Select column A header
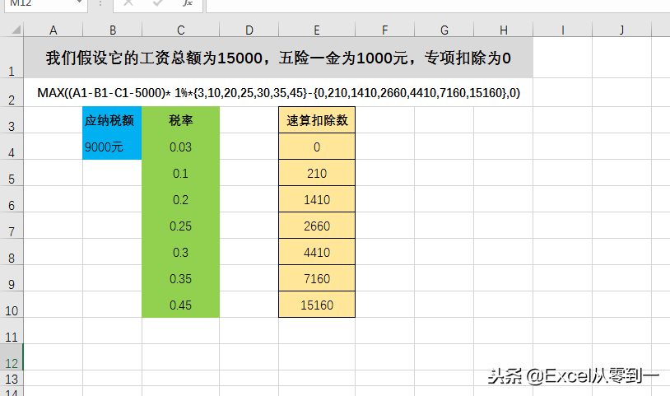670x396 pixels. pos(53,30)
